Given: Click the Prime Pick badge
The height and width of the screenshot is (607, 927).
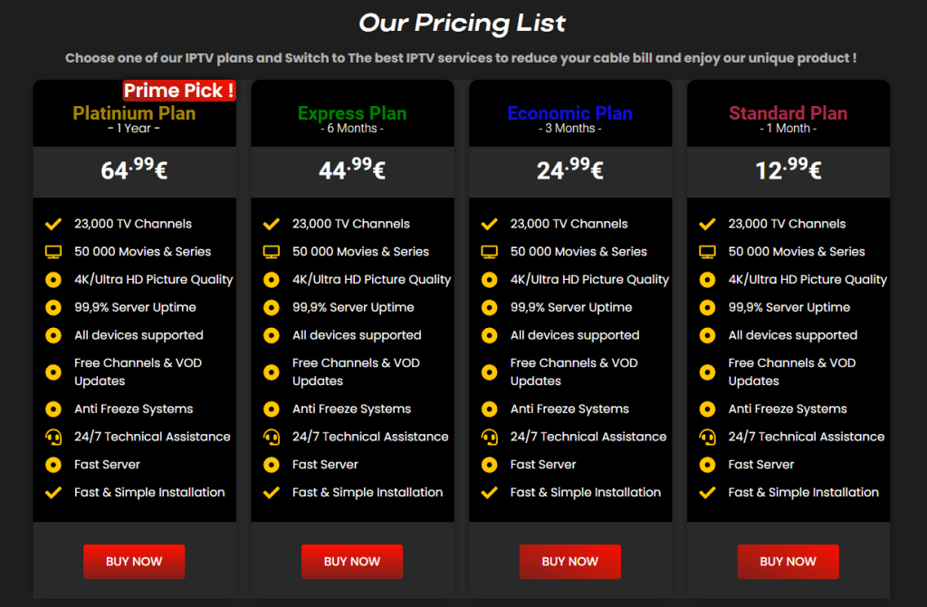Looking at the screenshot, I should (178, 91).
